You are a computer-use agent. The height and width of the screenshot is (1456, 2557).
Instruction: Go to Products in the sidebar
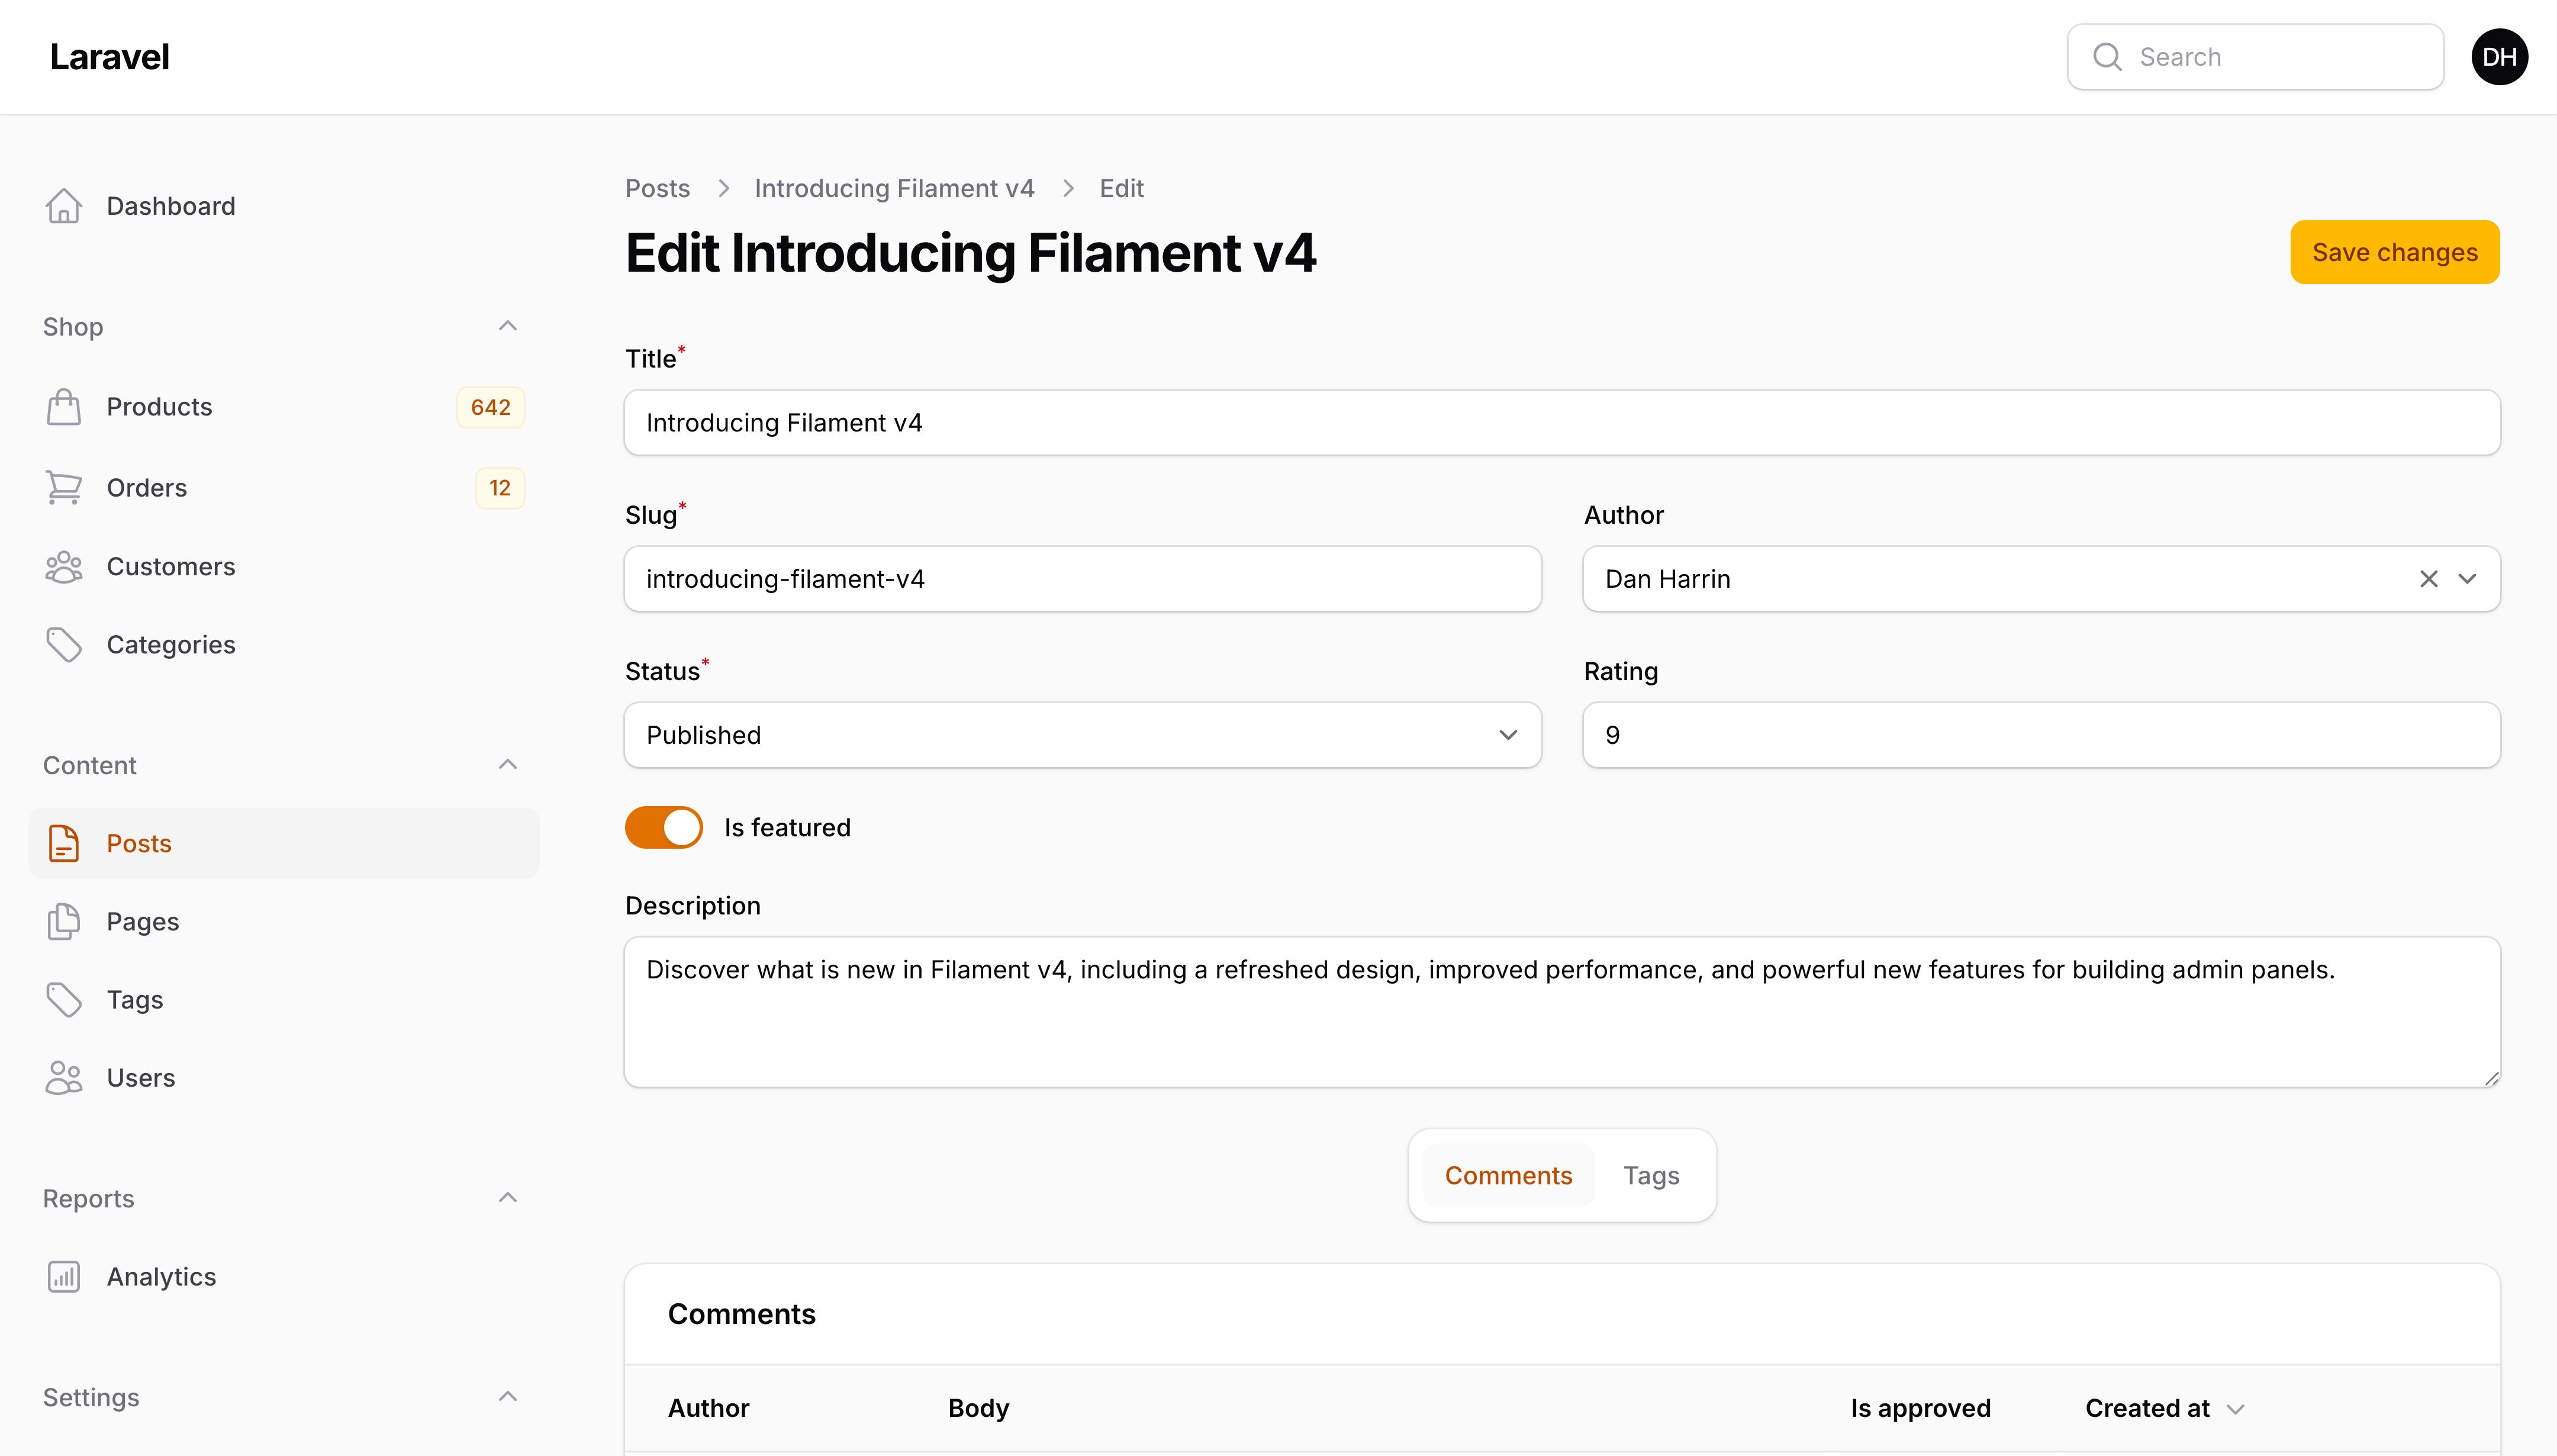tap(284, 407)
